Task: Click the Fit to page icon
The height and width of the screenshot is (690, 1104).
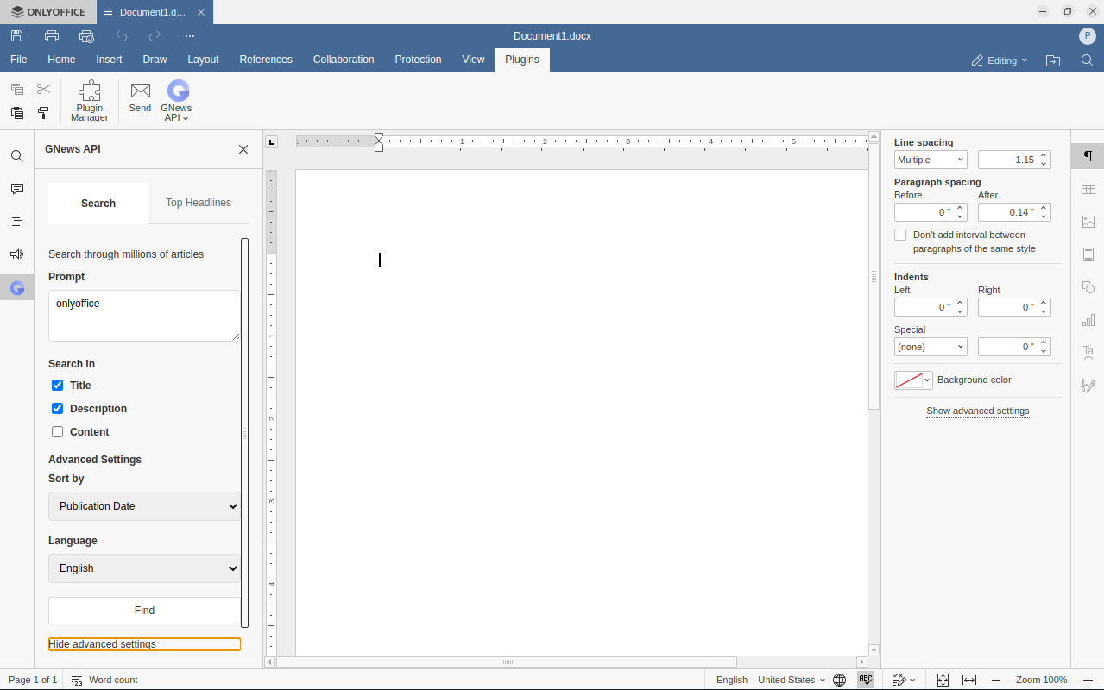Action: (943, 680)
